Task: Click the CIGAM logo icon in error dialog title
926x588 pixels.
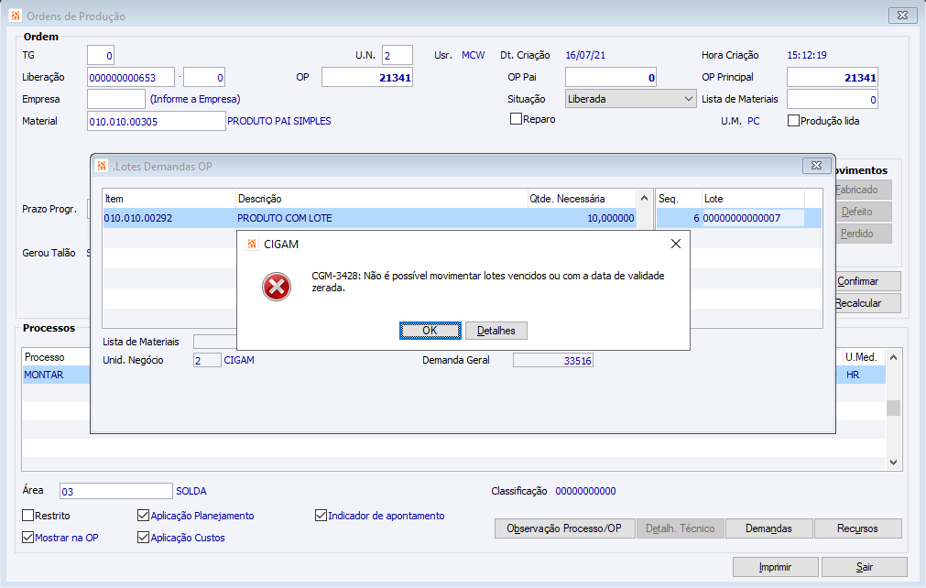Action: pos(252,244)
